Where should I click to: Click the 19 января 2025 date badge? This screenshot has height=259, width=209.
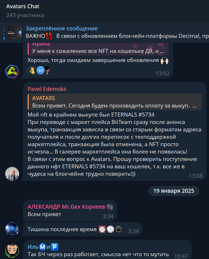[174, 191]
